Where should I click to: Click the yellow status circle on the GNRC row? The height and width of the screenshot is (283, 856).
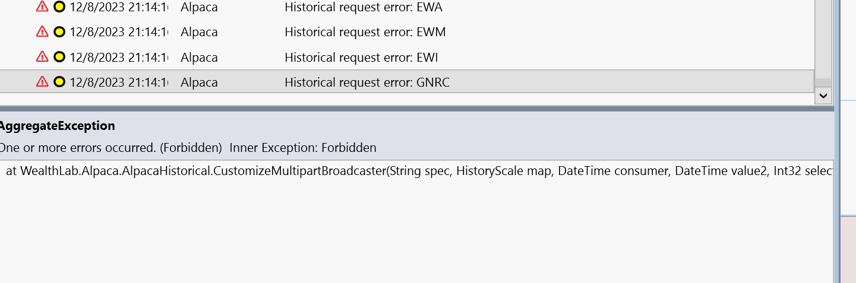[59, 81]
